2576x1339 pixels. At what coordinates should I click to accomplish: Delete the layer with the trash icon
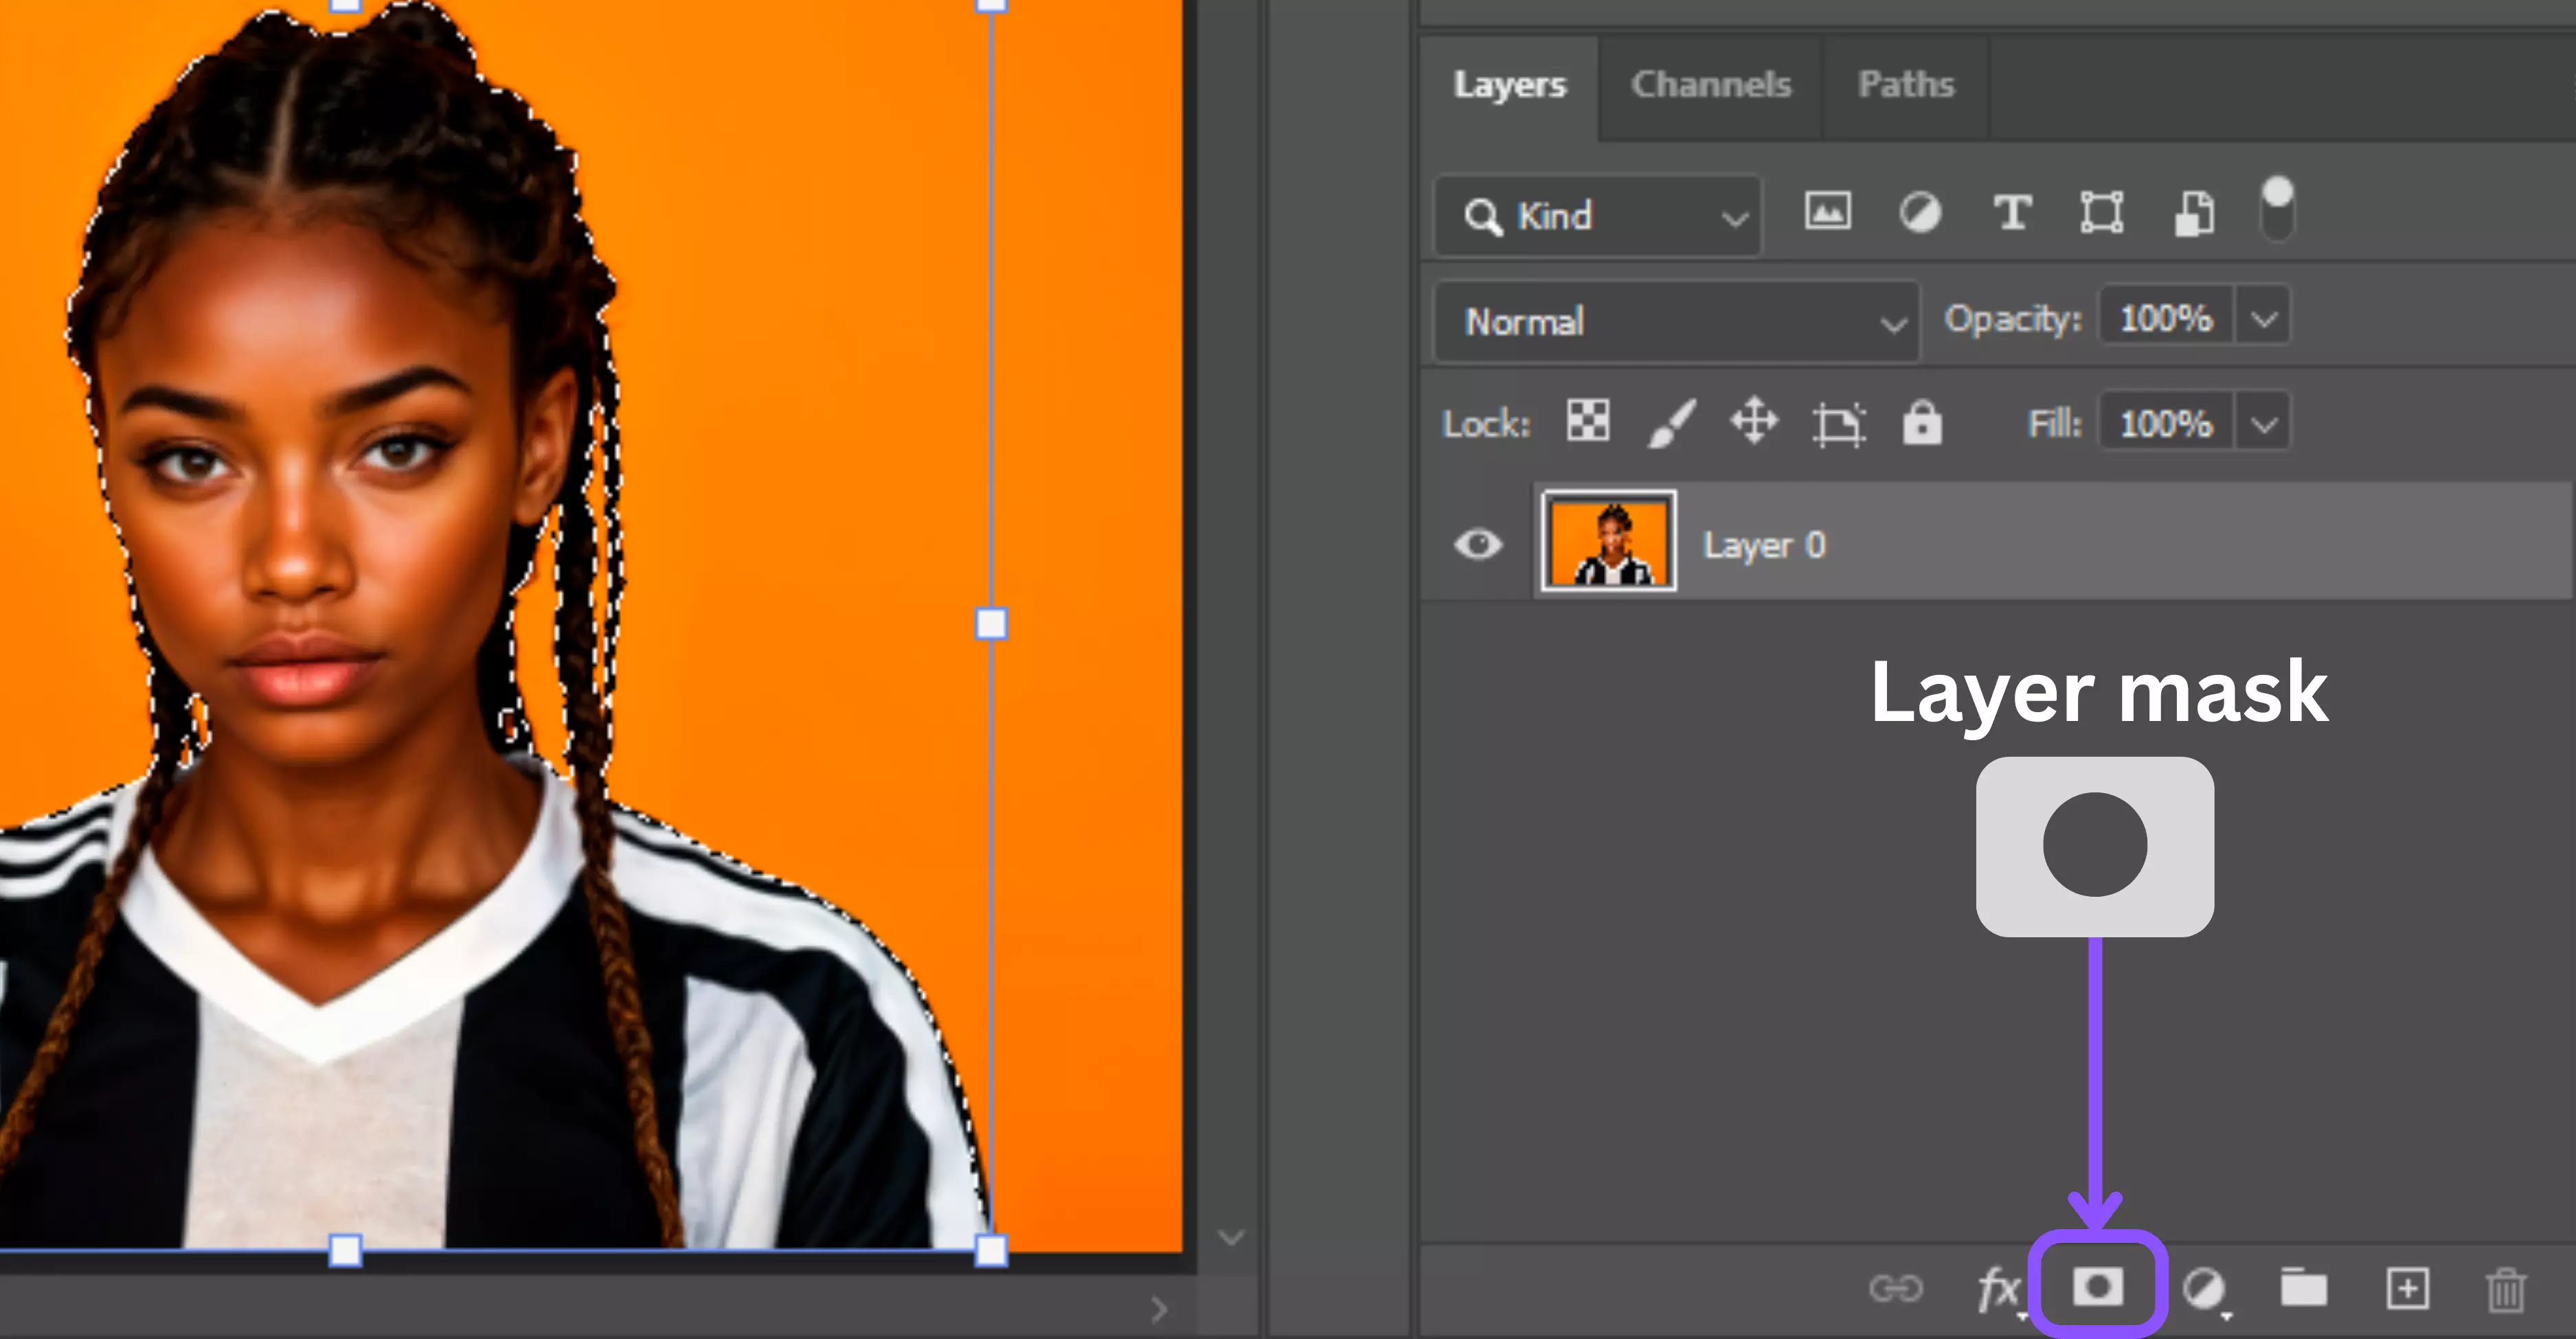click(x=2505, y=1289)
